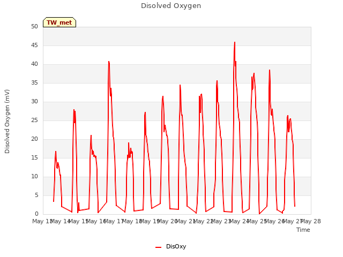Click the y-axis value 5
This screenshot has width=343, height=257.
pos(36,195)
